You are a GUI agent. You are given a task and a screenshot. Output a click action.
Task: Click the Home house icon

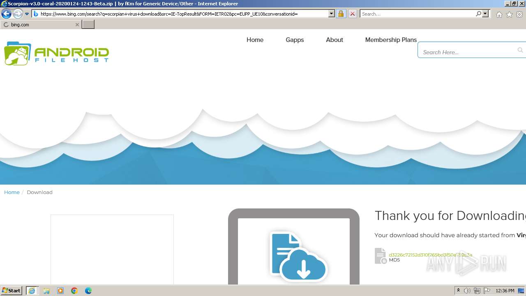[x=499, y=14]
